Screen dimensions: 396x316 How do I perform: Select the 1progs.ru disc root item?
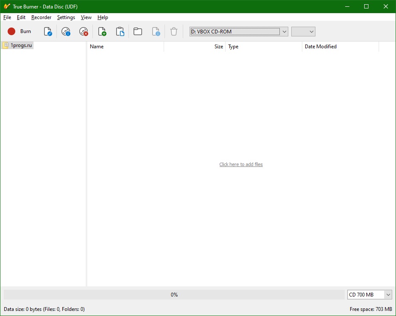[x=21, y=45]
